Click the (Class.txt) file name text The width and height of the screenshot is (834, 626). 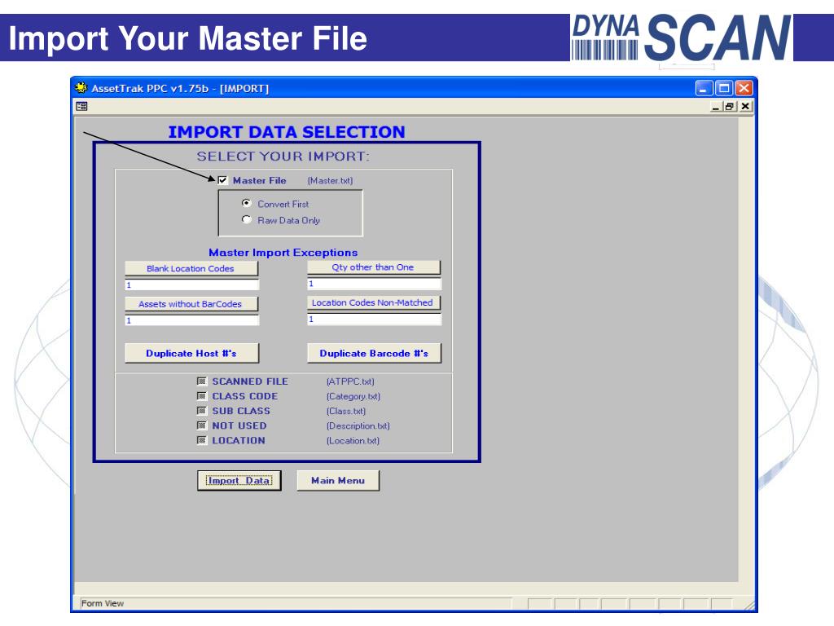click(346, 411)
